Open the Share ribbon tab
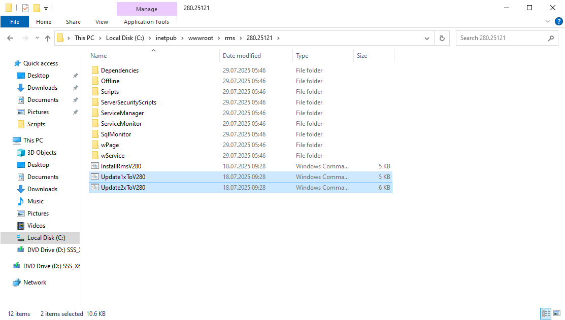The image size is (565, 320). (x=73, y=22)
